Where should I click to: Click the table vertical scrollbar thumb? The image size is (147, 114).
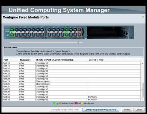142,90
